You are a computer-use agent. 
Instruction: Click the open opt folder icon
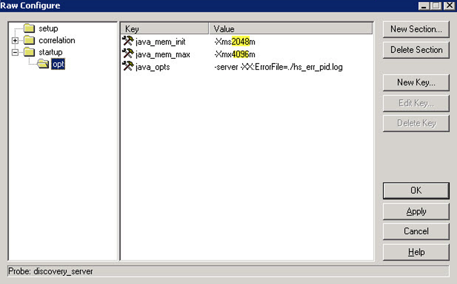(43, 64)
